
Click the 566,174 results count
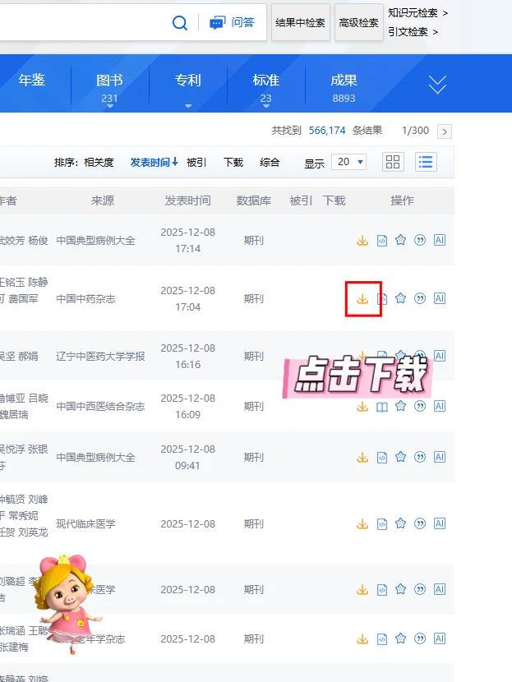click(x=327, y=131)
